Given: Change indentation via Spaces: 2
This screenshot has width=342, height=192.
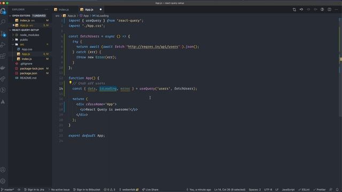Looking at the screenshot, I should (x=255, y=190).
